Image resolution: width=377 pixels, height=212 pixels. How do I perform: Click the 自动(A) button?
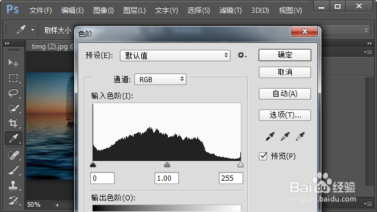tap(285, 93)
